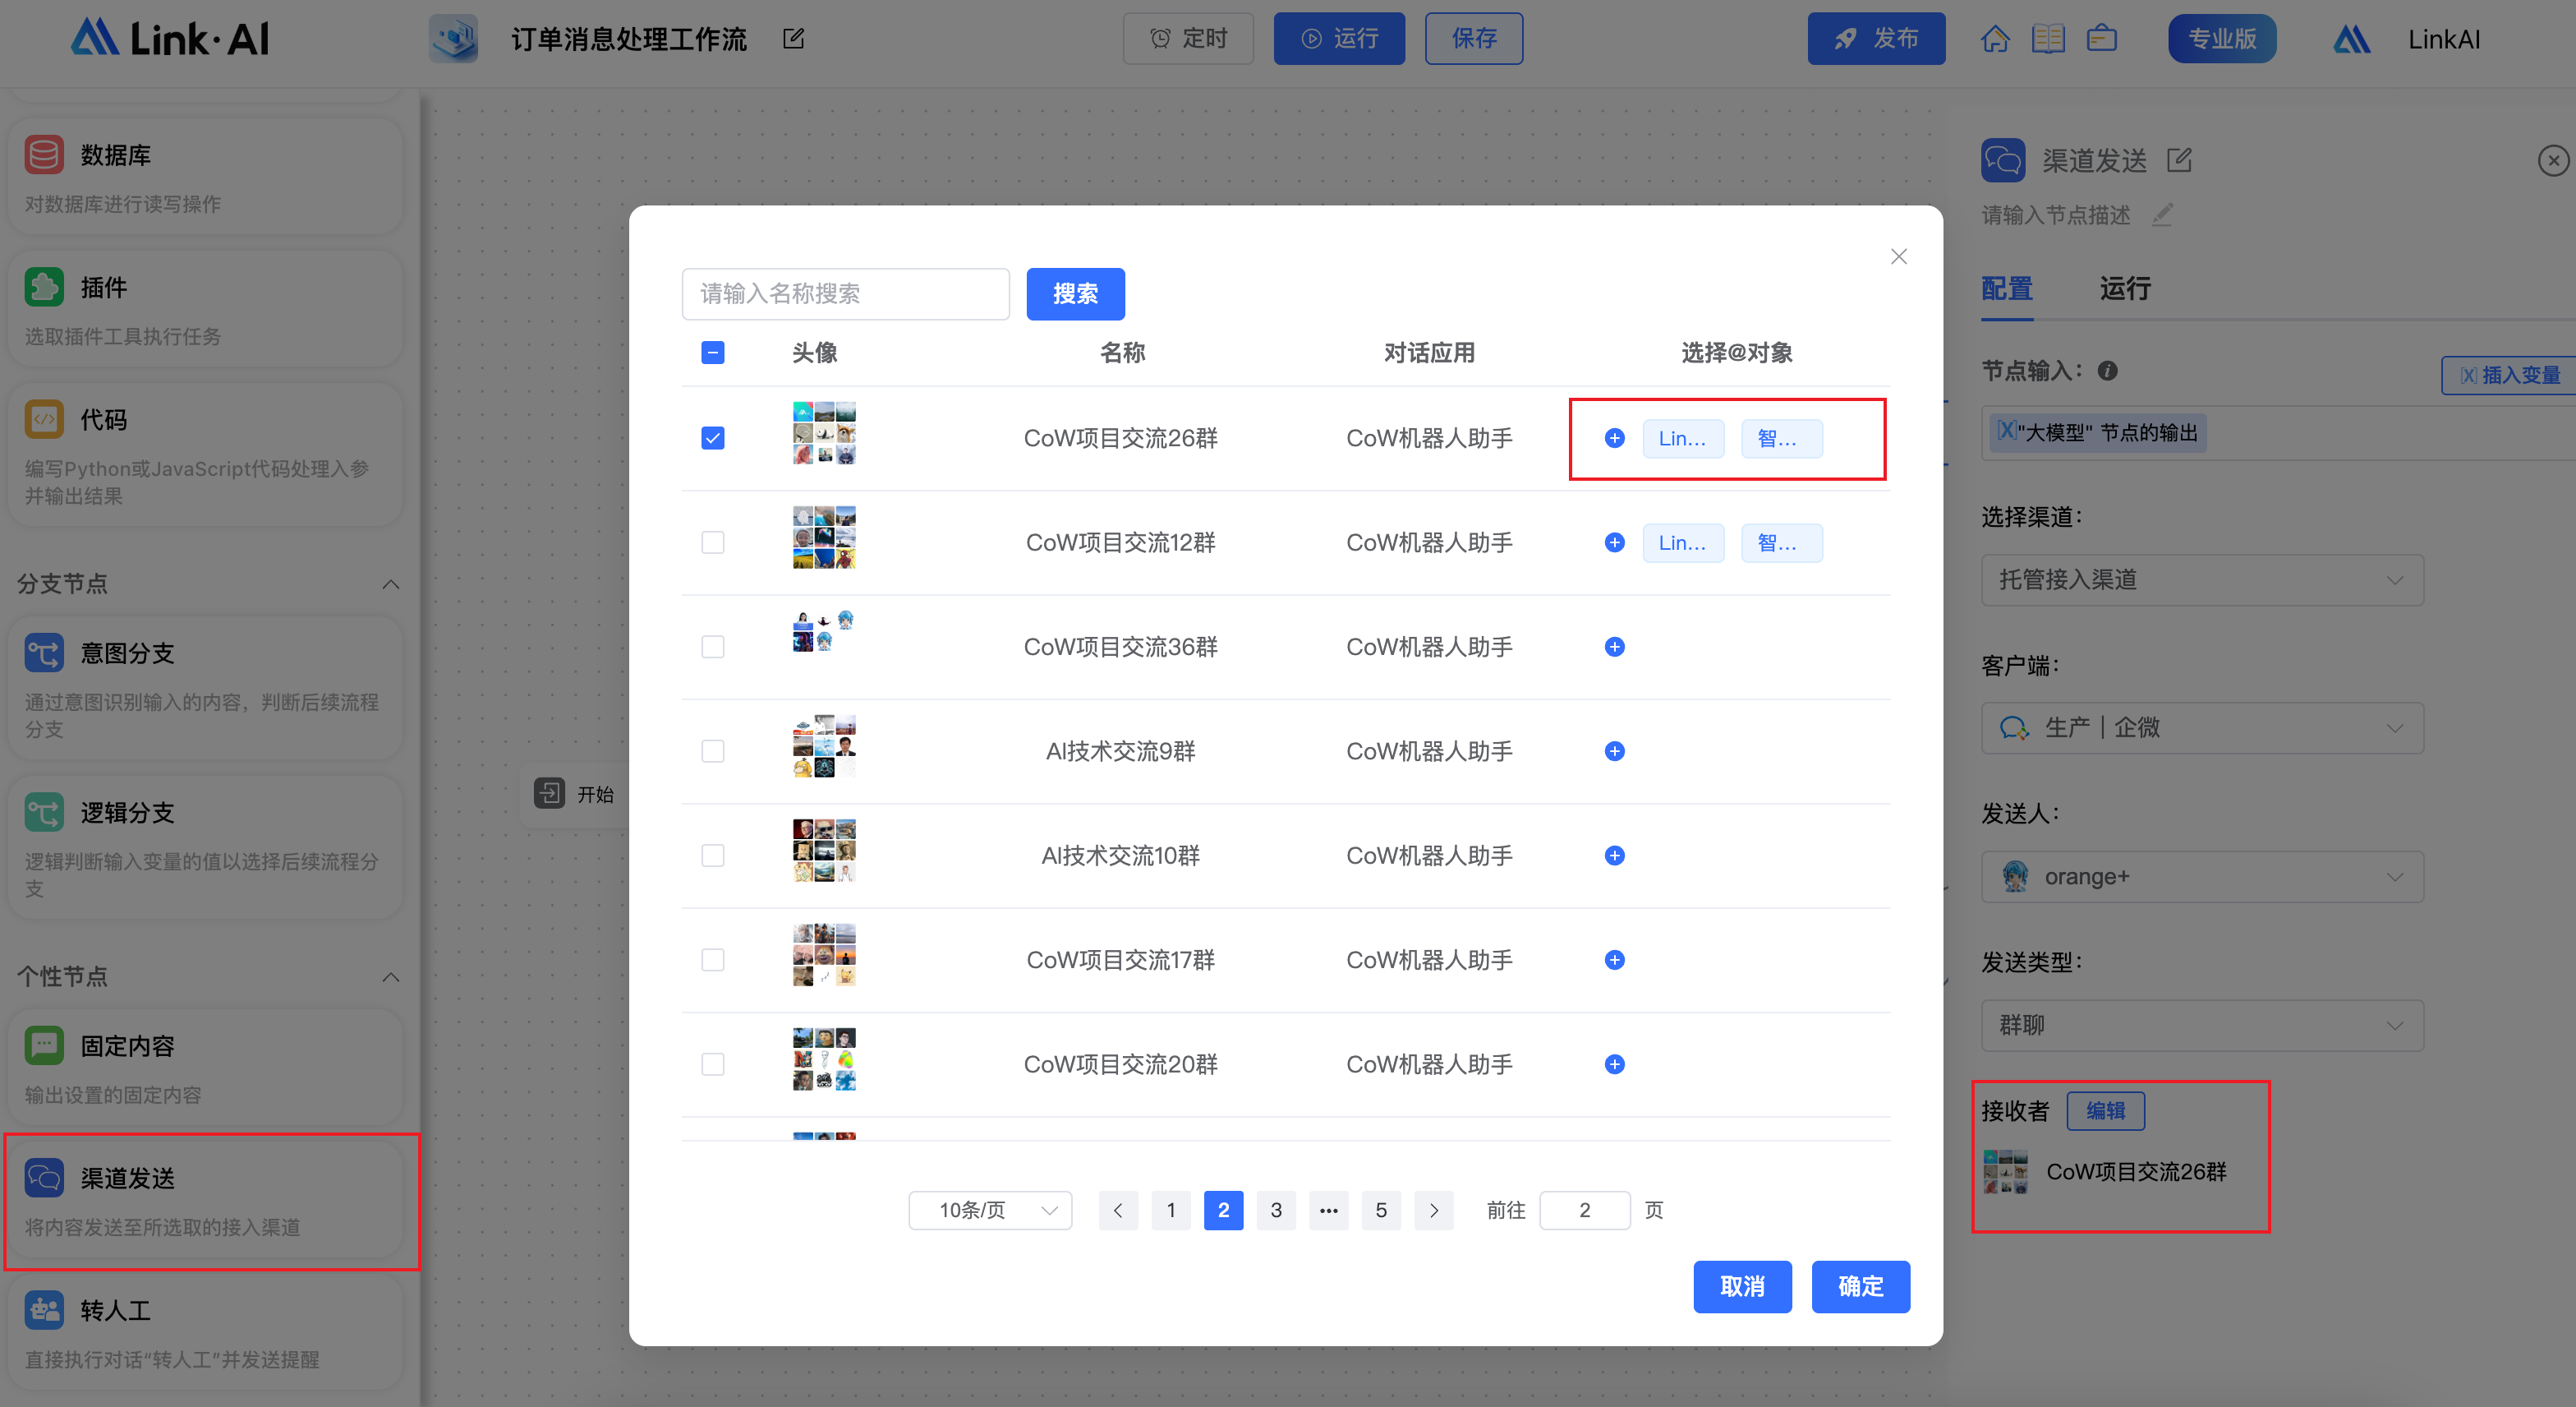
Task: Check CoW项目交流20群 row checkbox
Action: [x=713, y=1063]
